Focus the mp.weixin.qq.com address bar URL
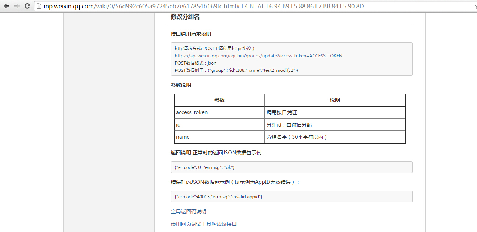This screenshot has width=477, height=232. tap(204, 6)
